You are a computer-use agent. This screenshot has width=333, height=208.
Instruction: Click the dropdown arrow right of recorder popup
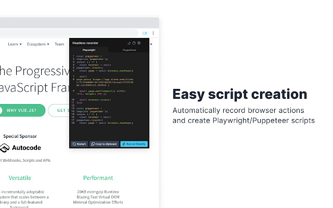coord(151,44)
